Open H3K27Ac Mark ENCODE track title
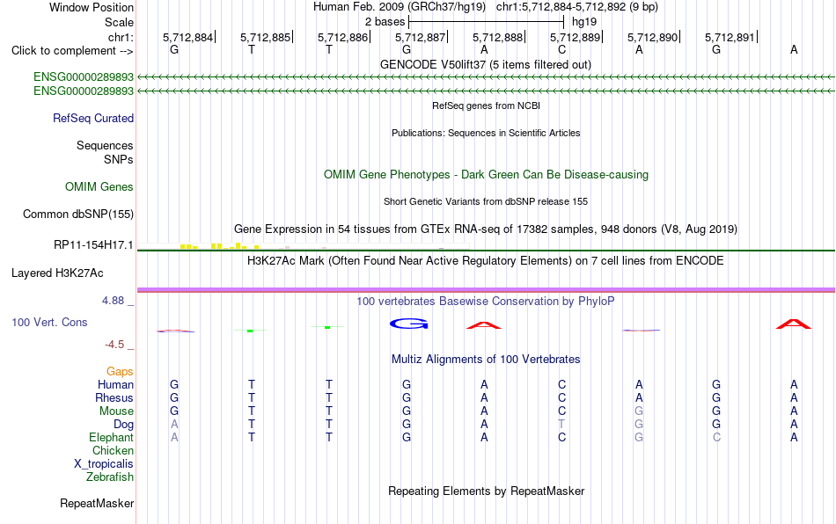This screenshot has width=836, height=524. pyautogui.click(x=486, y=260)
